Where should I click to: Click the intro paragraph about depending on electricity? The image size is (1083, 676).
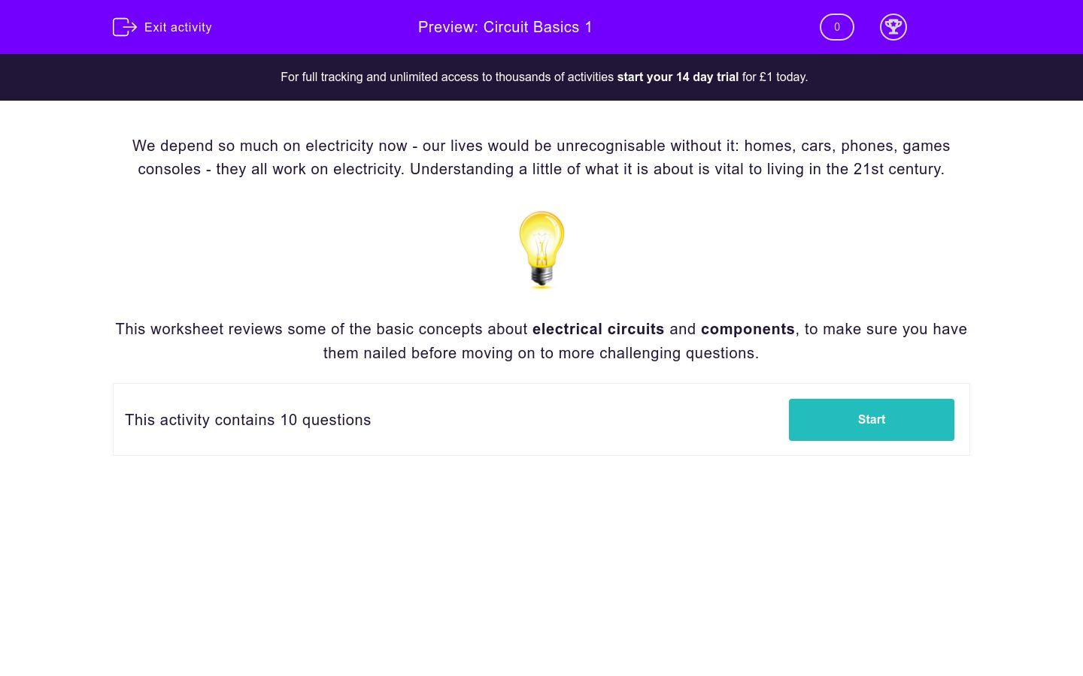[541, 157]
